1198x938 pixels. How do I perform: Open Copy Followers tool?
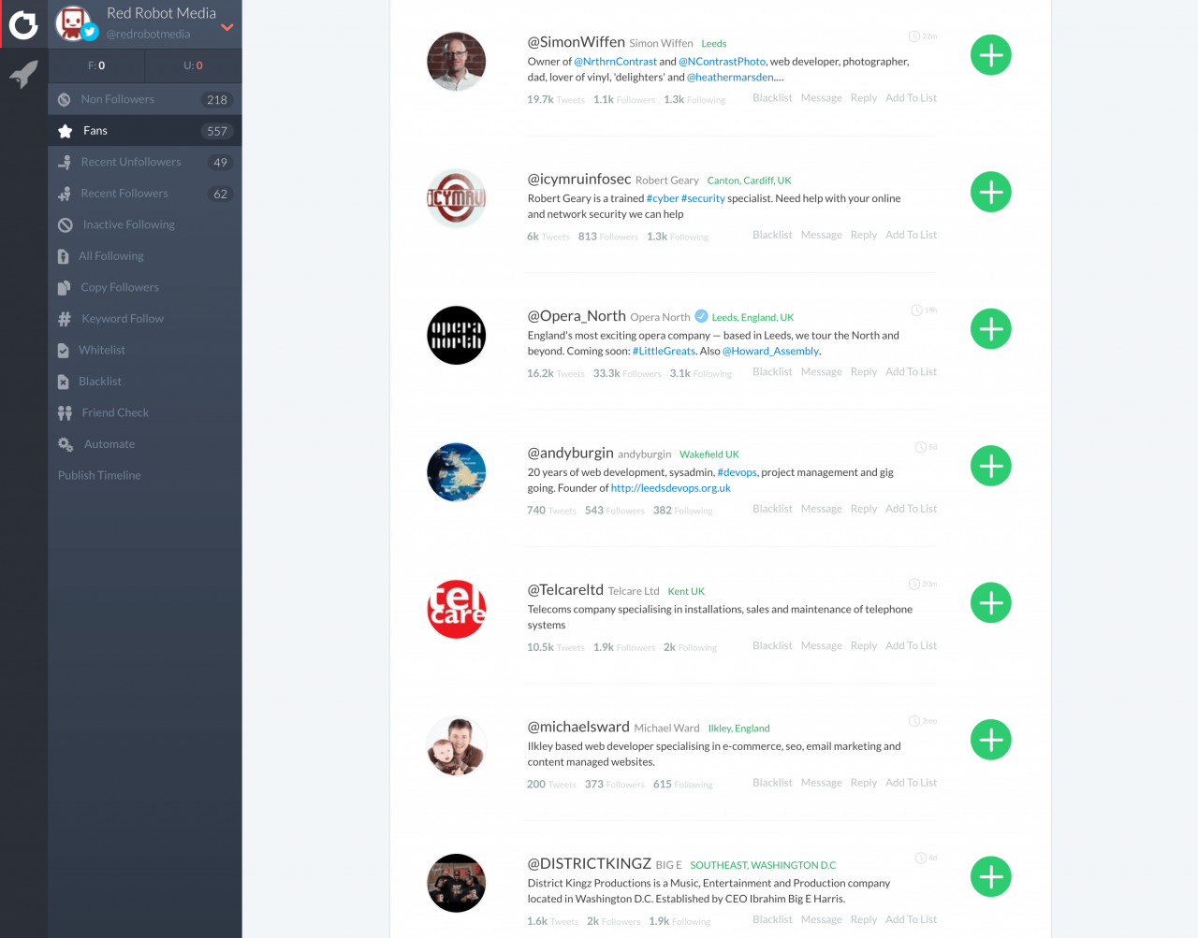(x=145, y=287)
